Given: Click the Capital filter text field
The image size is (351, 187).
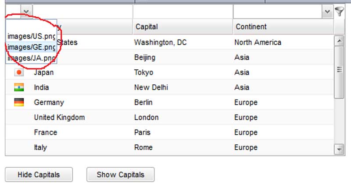Looking at the screenshot, I should tap(182, 12).
